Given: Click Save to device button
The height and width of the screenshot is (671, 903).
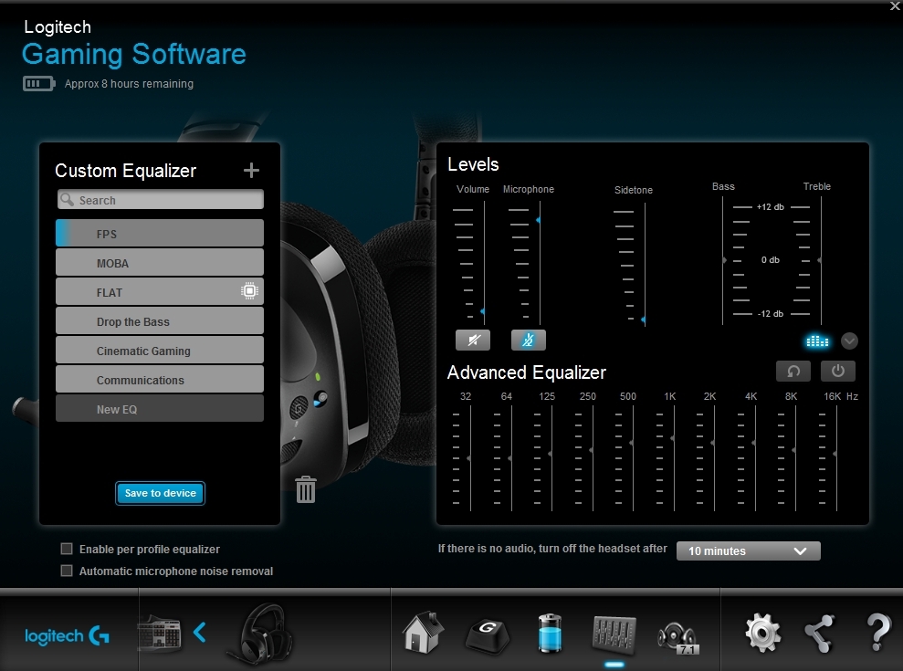Looking at the screenshot, I should [x=160, y=493].
